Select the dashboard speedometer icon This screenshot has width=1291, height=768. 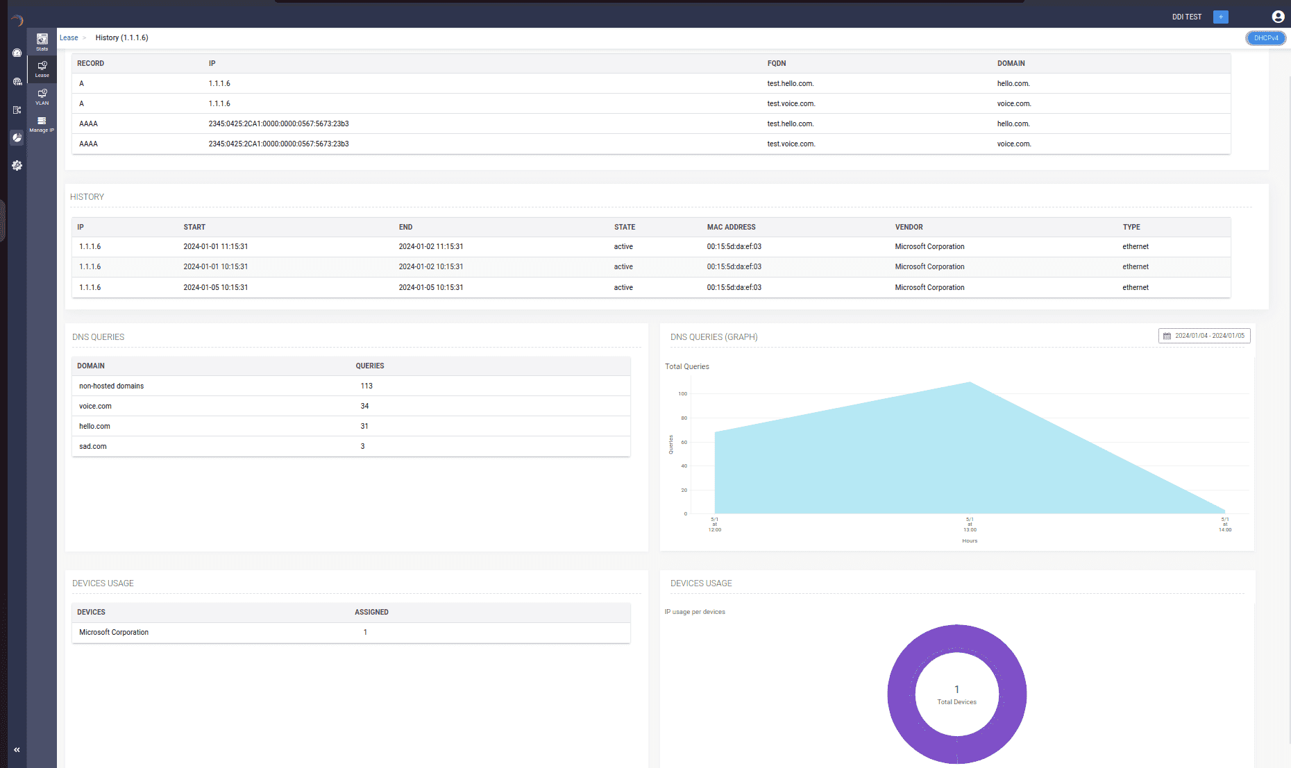(17, 53)
